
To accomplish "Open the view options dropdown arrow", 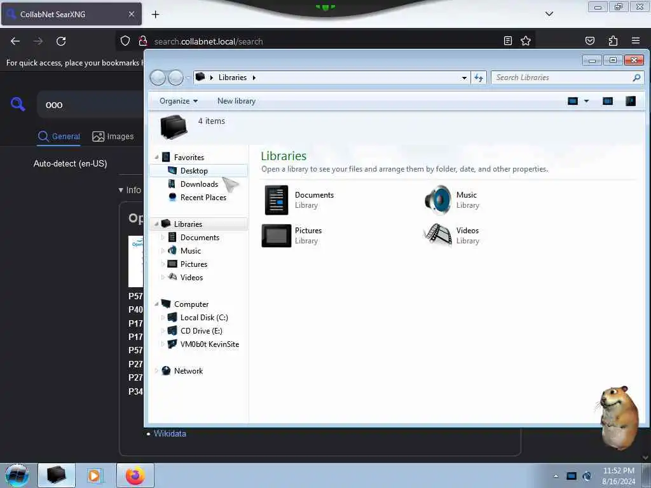I will (586, 101).
